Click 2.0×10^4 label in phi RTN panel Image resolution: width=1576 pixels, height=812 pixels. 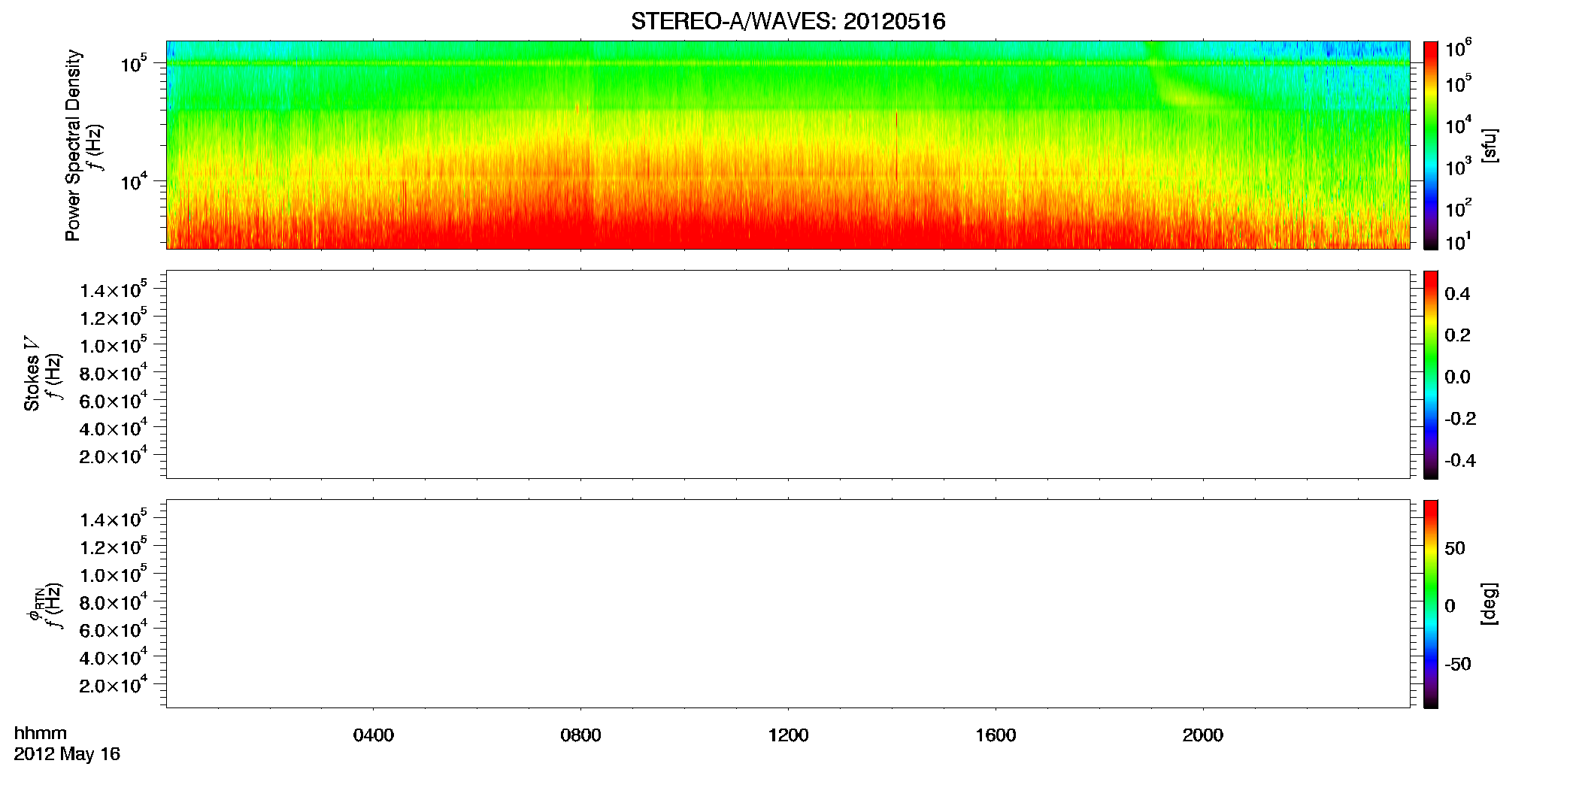coord(114,685)
